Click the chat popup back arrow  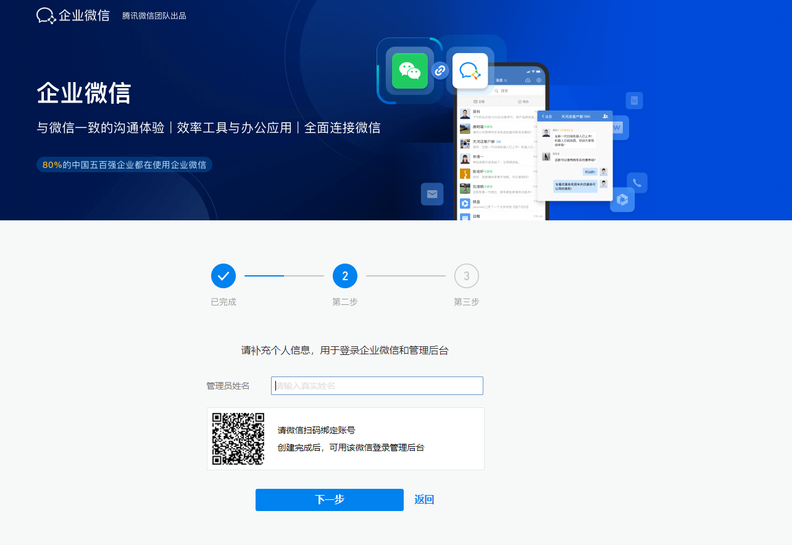point(543,116)
